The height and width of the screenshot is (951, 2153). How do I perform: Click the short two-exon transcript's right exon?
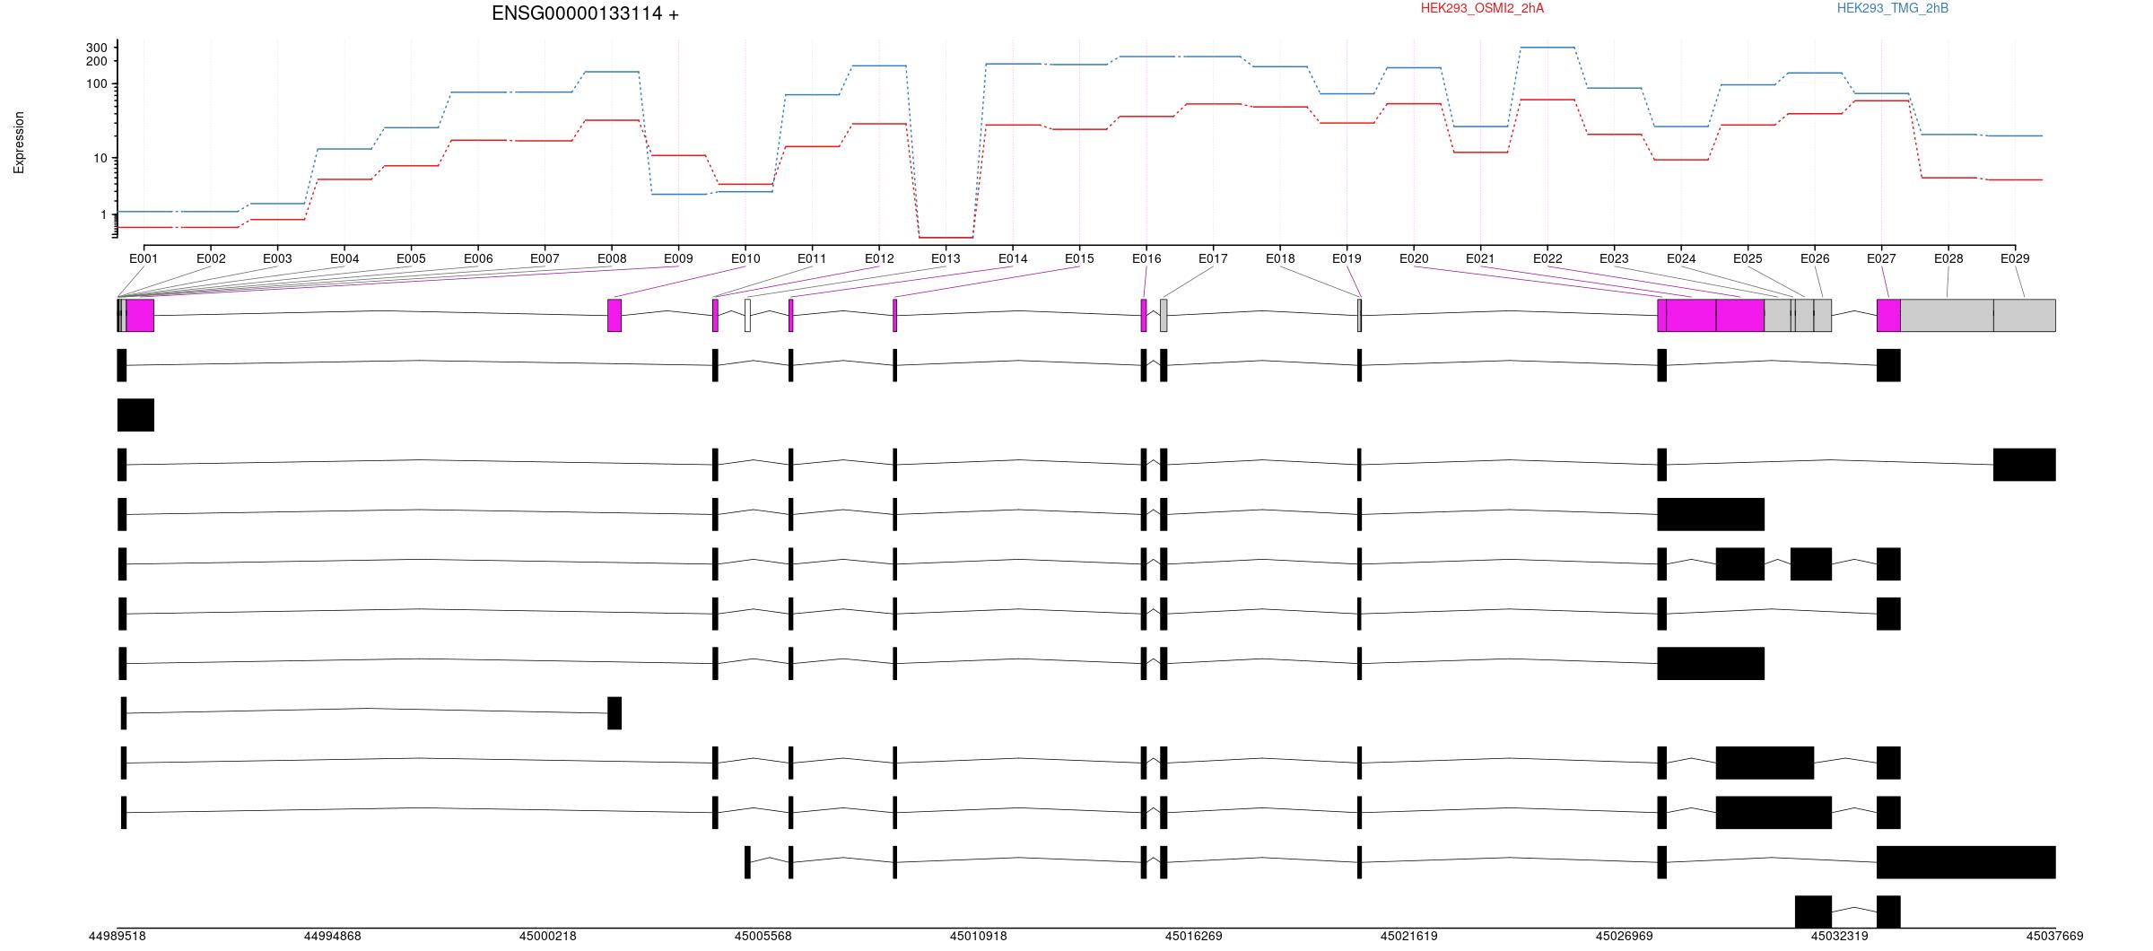[x=615, y=713]
